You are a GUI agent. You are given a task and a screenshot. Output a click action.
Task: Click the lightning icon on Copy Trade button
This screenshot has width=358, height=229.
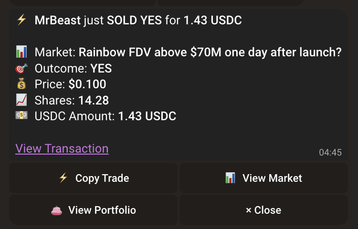(63, 178)
